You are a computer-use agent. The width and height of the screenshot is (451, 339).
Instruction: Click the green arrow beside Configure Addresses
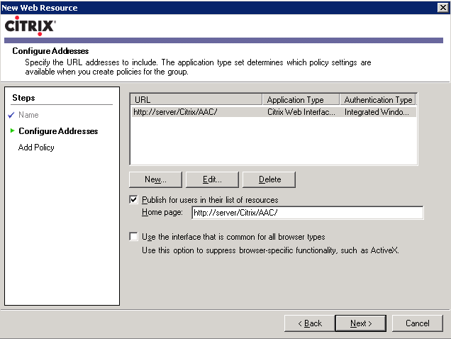tap(12, 130)
